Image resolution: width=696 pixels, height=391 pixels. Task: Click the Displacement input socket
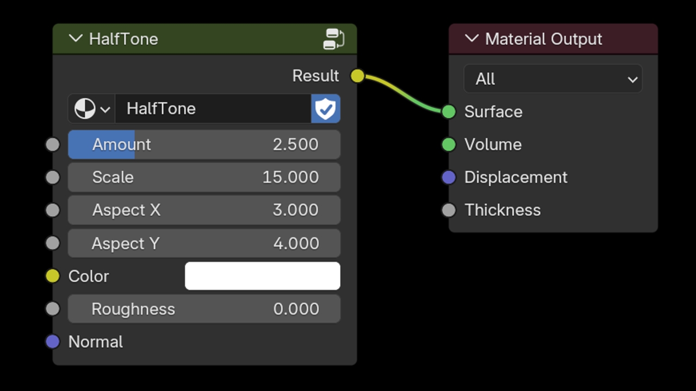coord(449,177)
